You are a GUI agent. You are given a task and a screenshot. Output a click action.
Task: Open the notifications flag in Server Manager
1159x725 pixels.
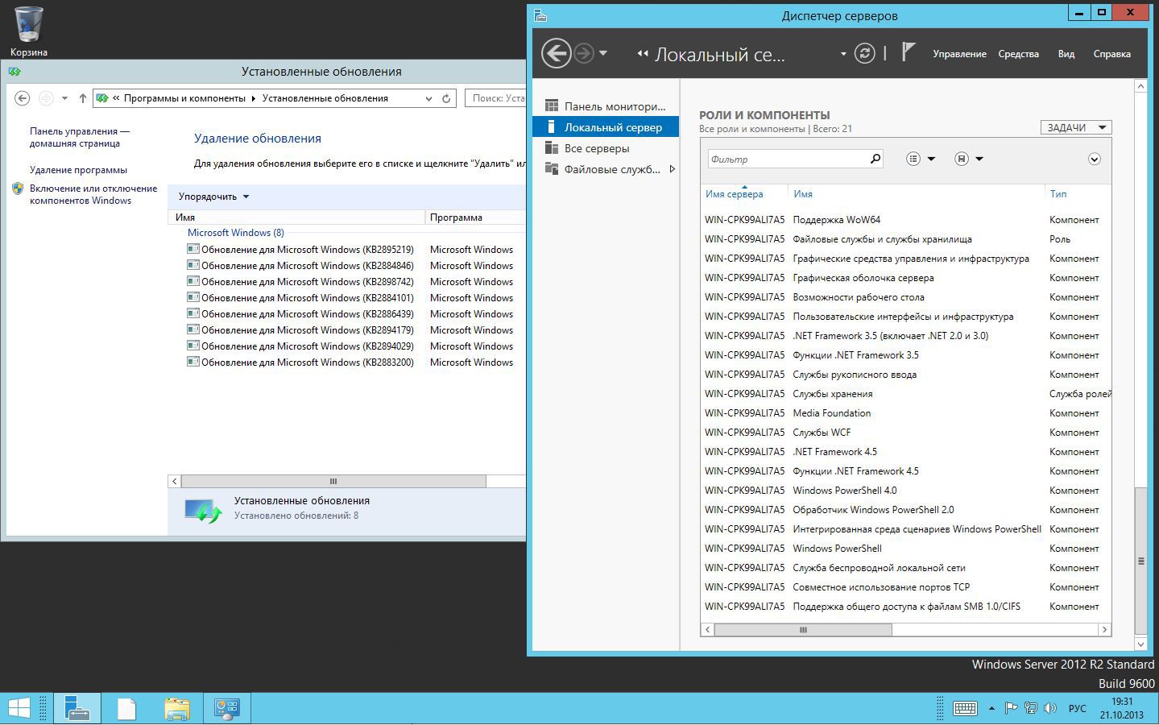tap(908, 52)
